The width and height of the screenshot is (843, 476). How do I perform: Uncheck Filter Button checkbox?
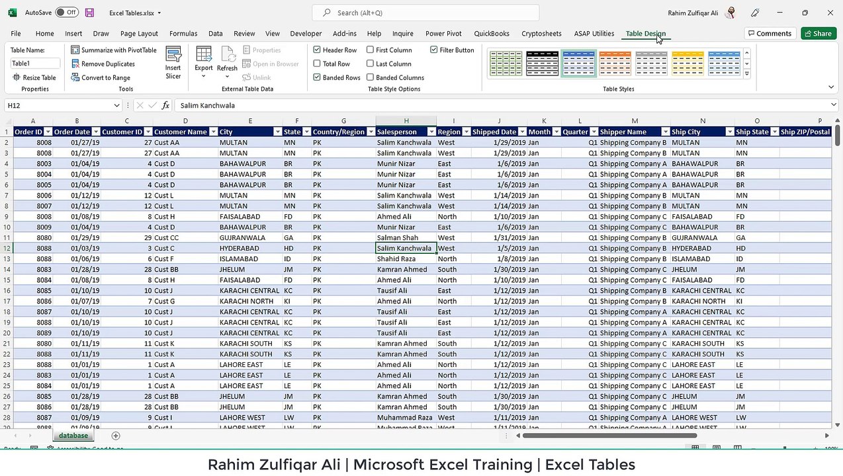(434, 50)
